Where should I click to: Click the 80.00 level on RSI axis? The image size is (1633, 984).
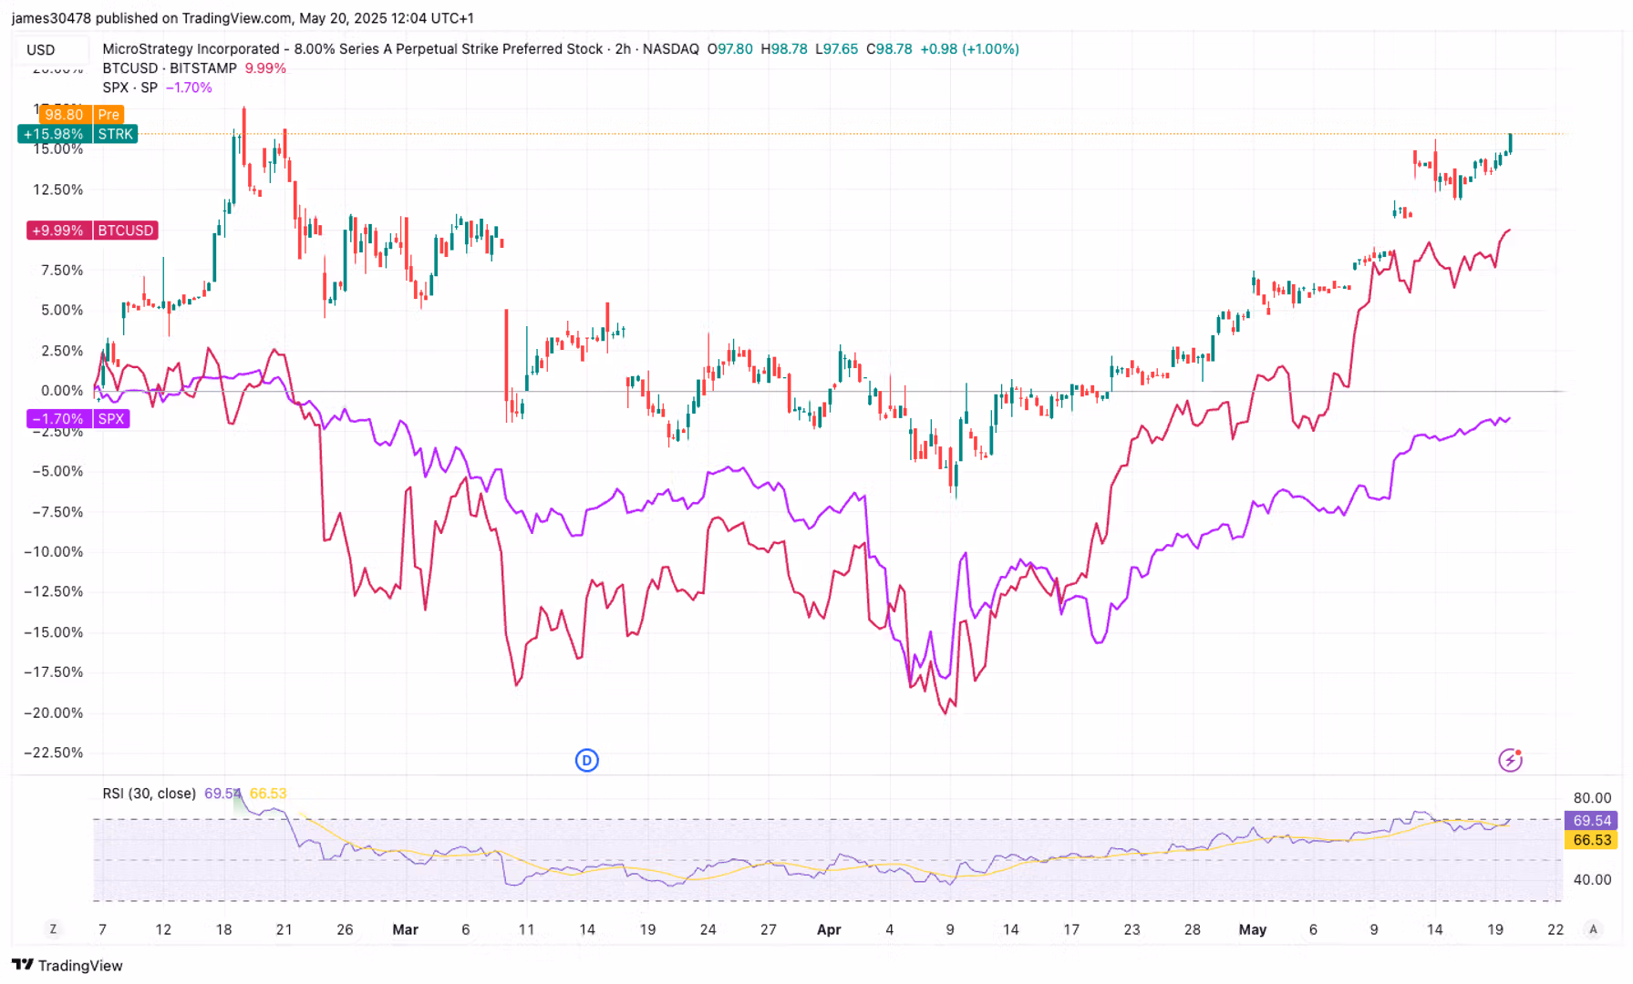click(x=1592, y=798)
